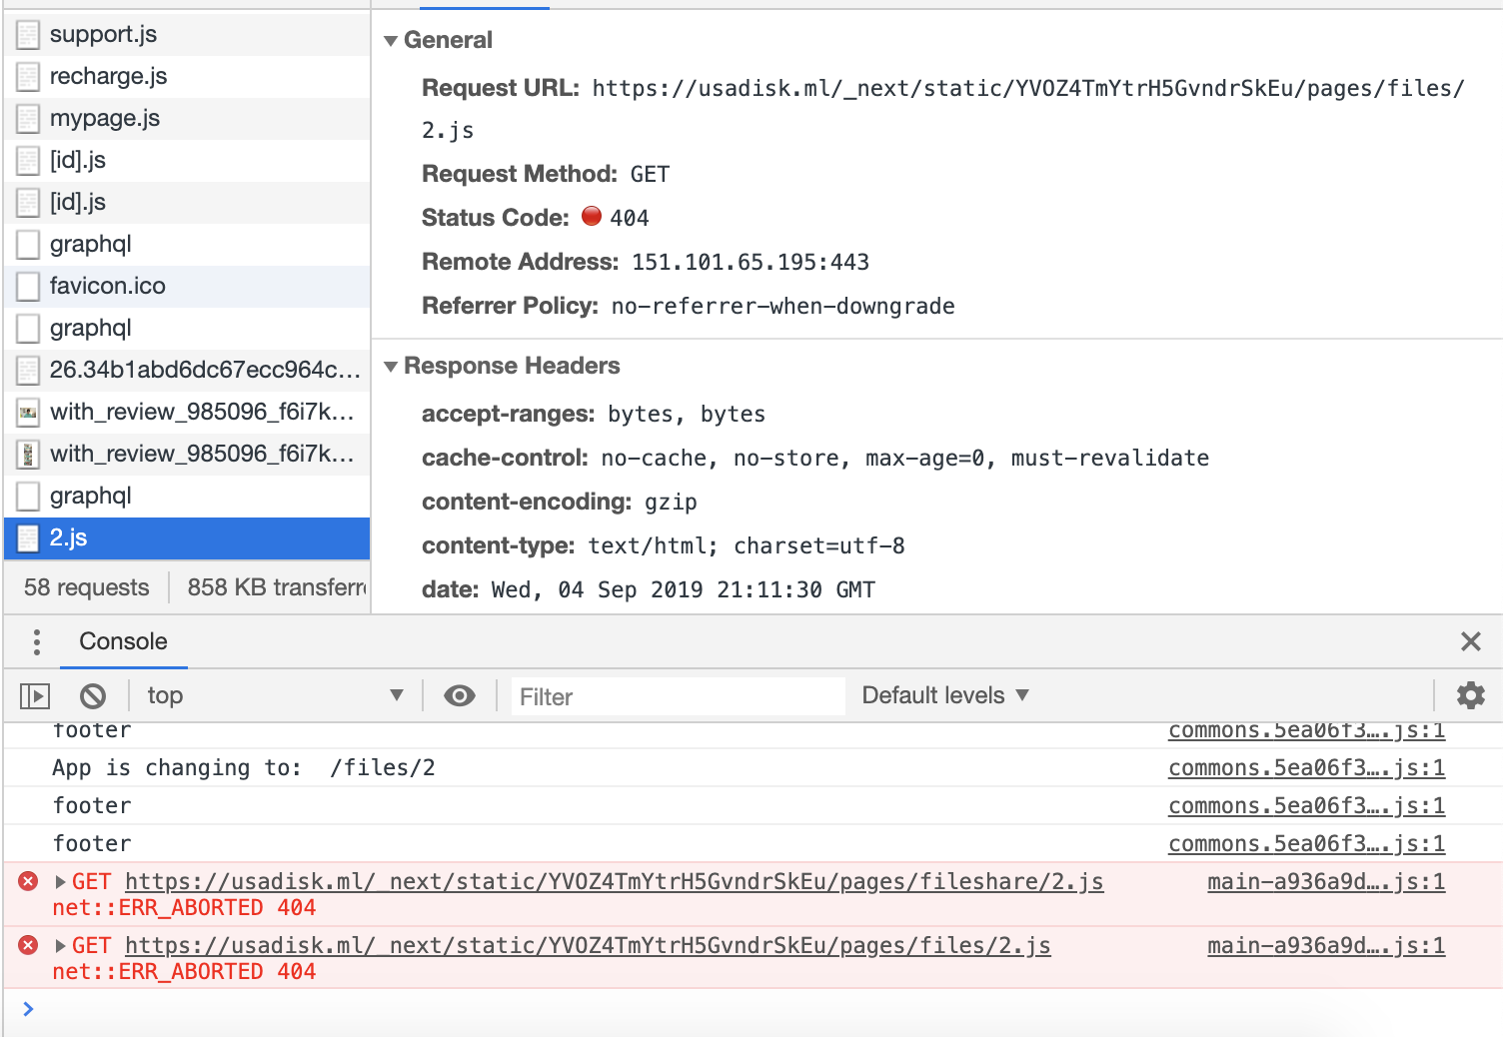This screenshot has width=1503, height=1037.
Task: Open the commons.5ea06f3 source link
Action: point(1306,767)
